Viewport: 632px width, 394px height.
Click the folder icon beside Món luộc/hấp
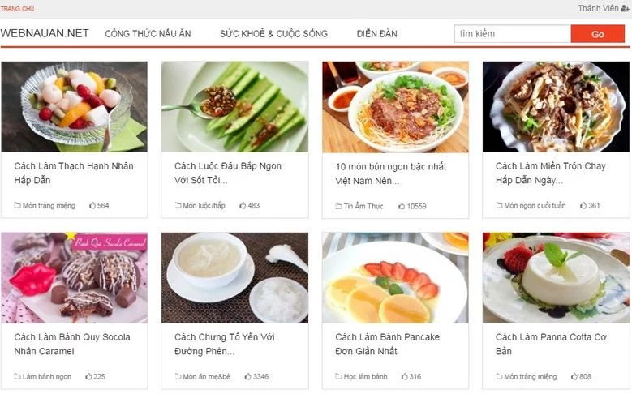tap(178, 205)
